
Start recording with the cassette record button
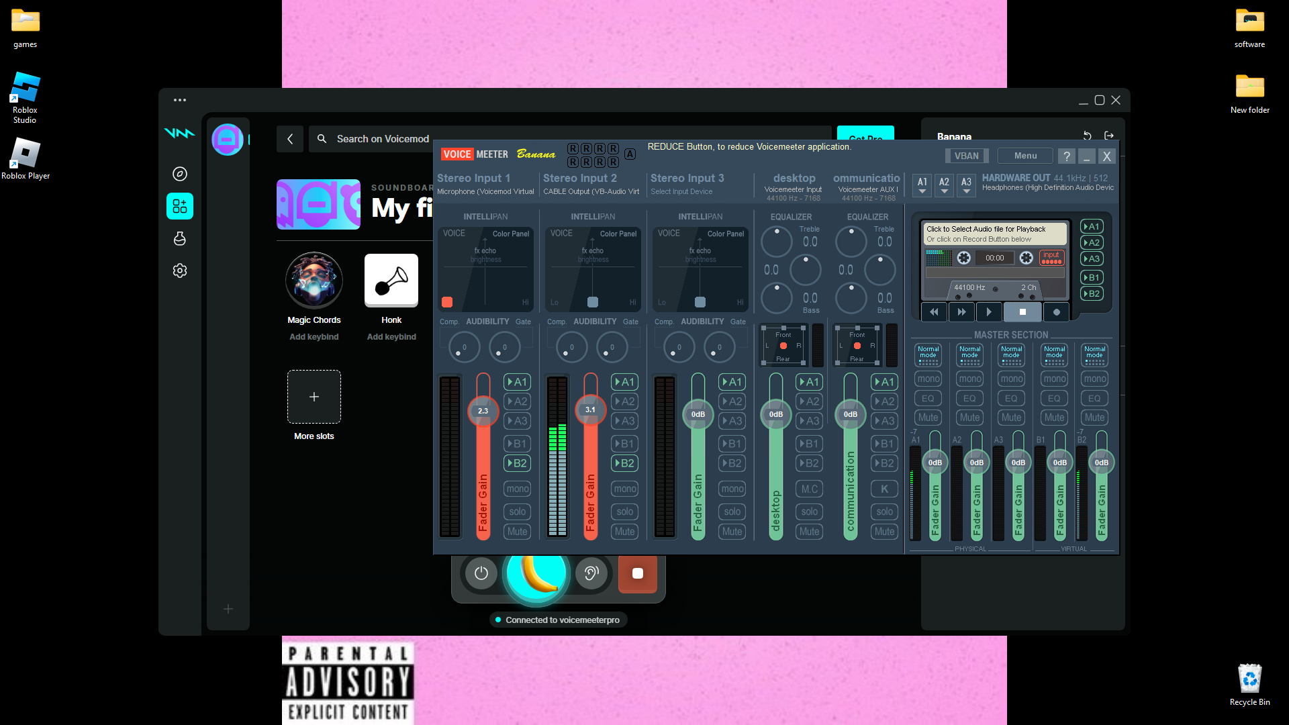[1056, 312]
